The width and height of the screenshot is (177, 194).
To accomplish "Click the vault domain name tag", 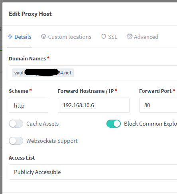I will coord(43,73).
